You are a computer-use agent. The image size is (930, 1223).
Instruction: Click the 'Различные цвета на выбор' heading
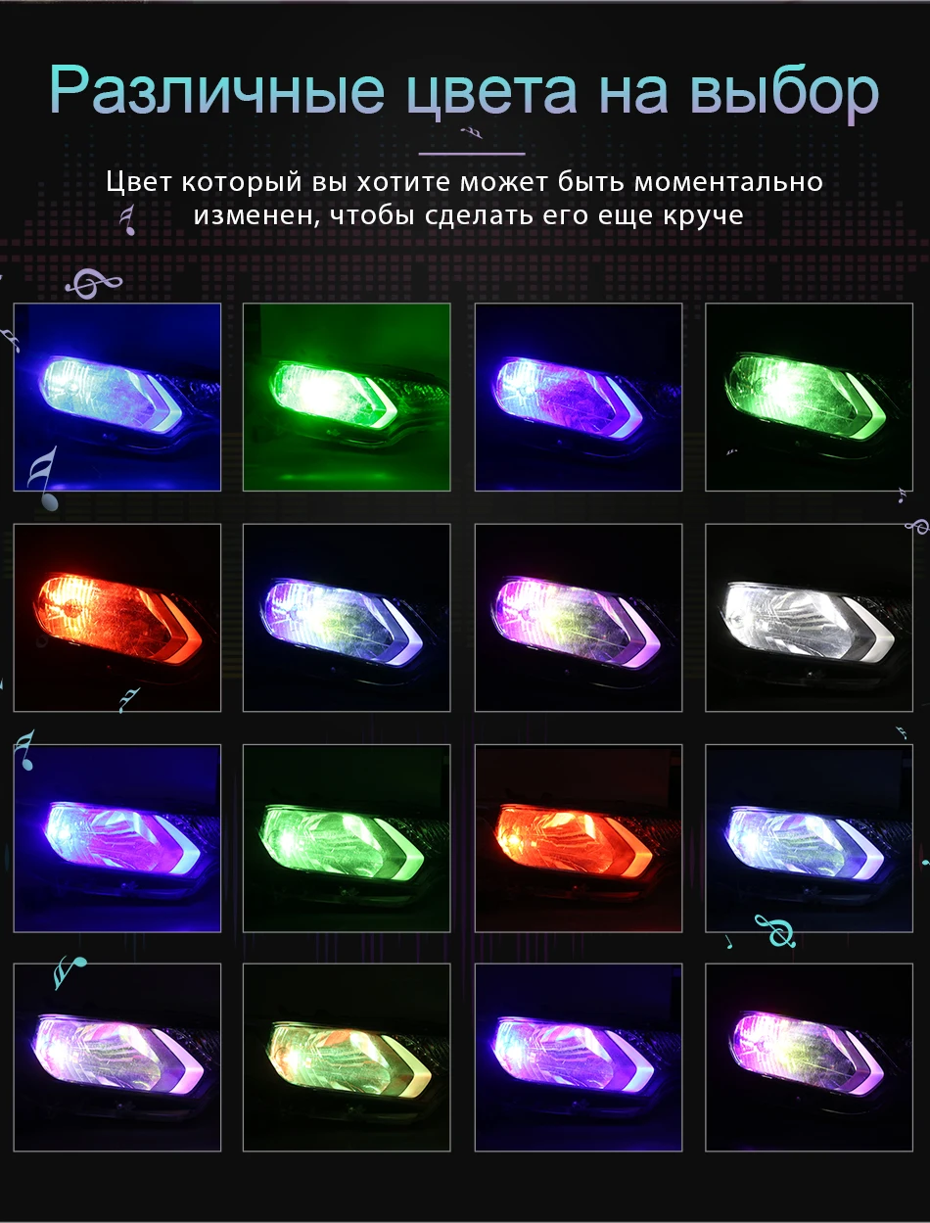tap(464, 91)
